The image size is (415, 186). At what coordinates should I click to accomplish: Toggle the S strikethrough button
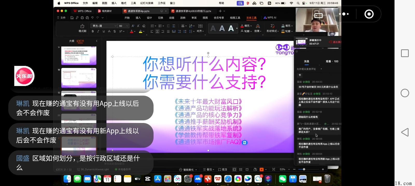click(x=115, y=31)
